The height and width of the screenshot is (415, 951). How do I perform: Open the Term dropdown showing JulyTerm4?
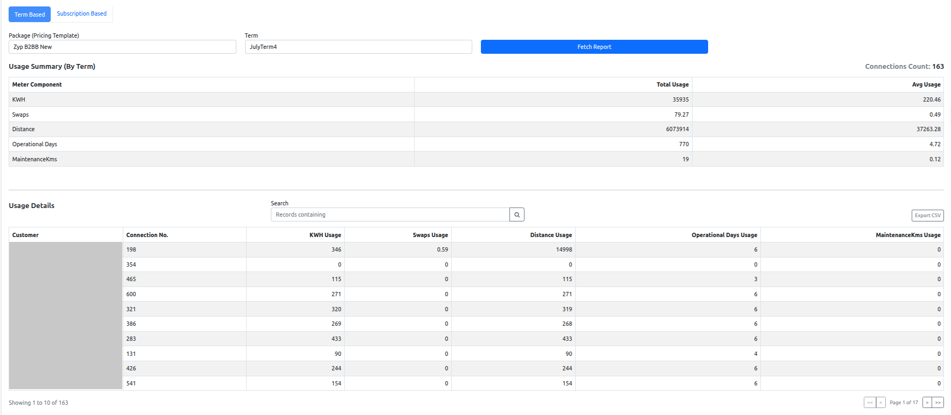click(358, 47)
